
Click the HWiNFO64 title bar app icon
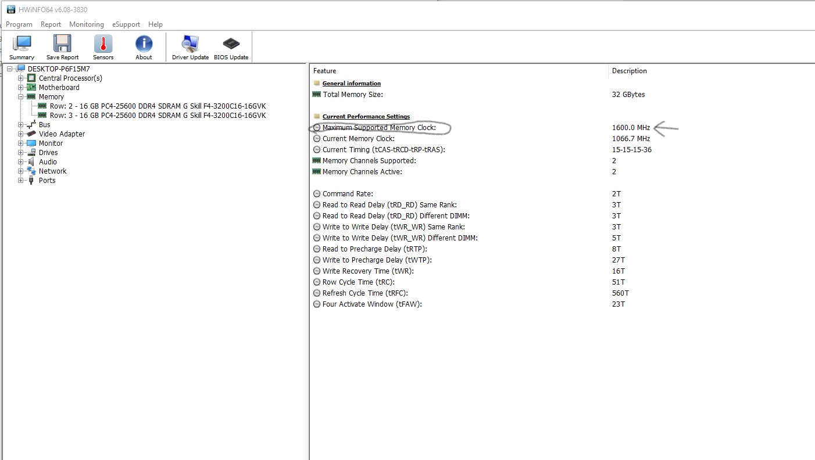click(10, 9)
